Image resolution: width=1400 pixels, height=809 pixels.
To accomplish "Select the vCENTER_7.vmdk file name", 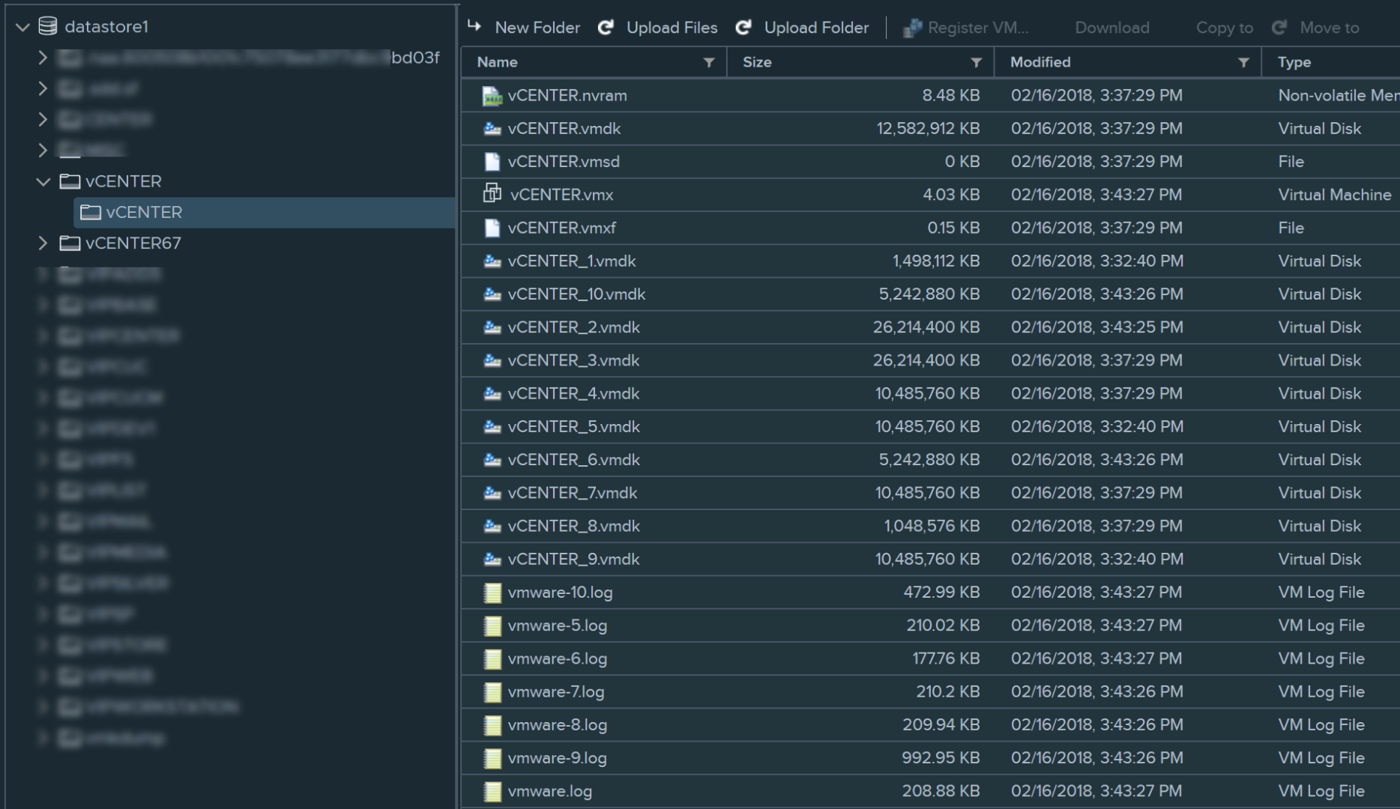I will click(x=573, y=493).
